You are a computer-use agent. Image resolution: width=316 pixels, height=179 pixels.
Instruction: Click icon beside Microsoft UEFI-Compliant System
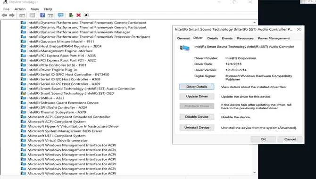tap(24, 136)
